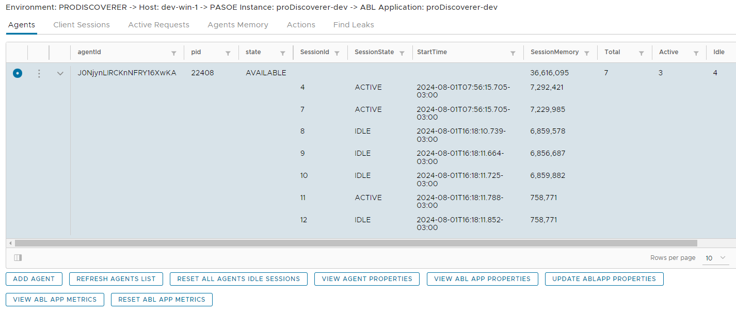
Task: Open the Find Leaks tab
Action: [354, 24]
